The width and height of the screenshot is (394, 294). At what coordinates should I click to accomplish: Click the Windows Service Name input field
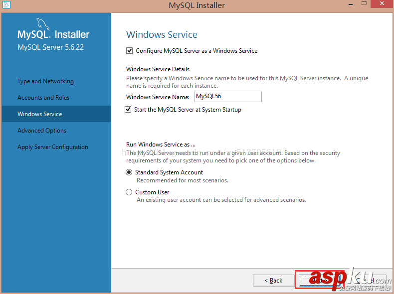[228, 96]
